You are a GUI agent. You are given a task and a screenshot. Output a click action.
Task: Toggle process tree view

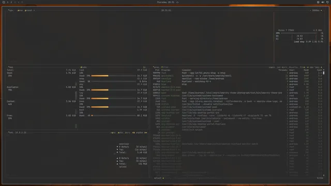(303, 67)
